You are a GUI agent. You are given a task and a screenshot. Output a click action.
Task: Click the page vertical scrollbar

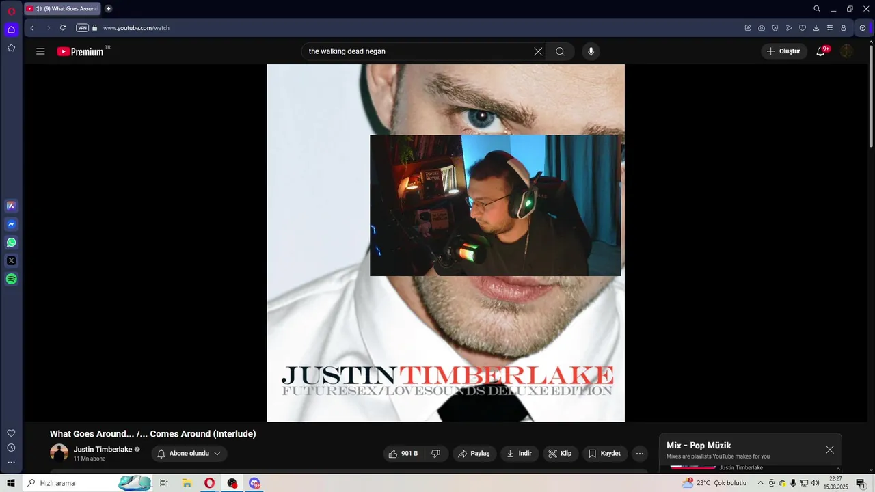[x=871, y=96]
